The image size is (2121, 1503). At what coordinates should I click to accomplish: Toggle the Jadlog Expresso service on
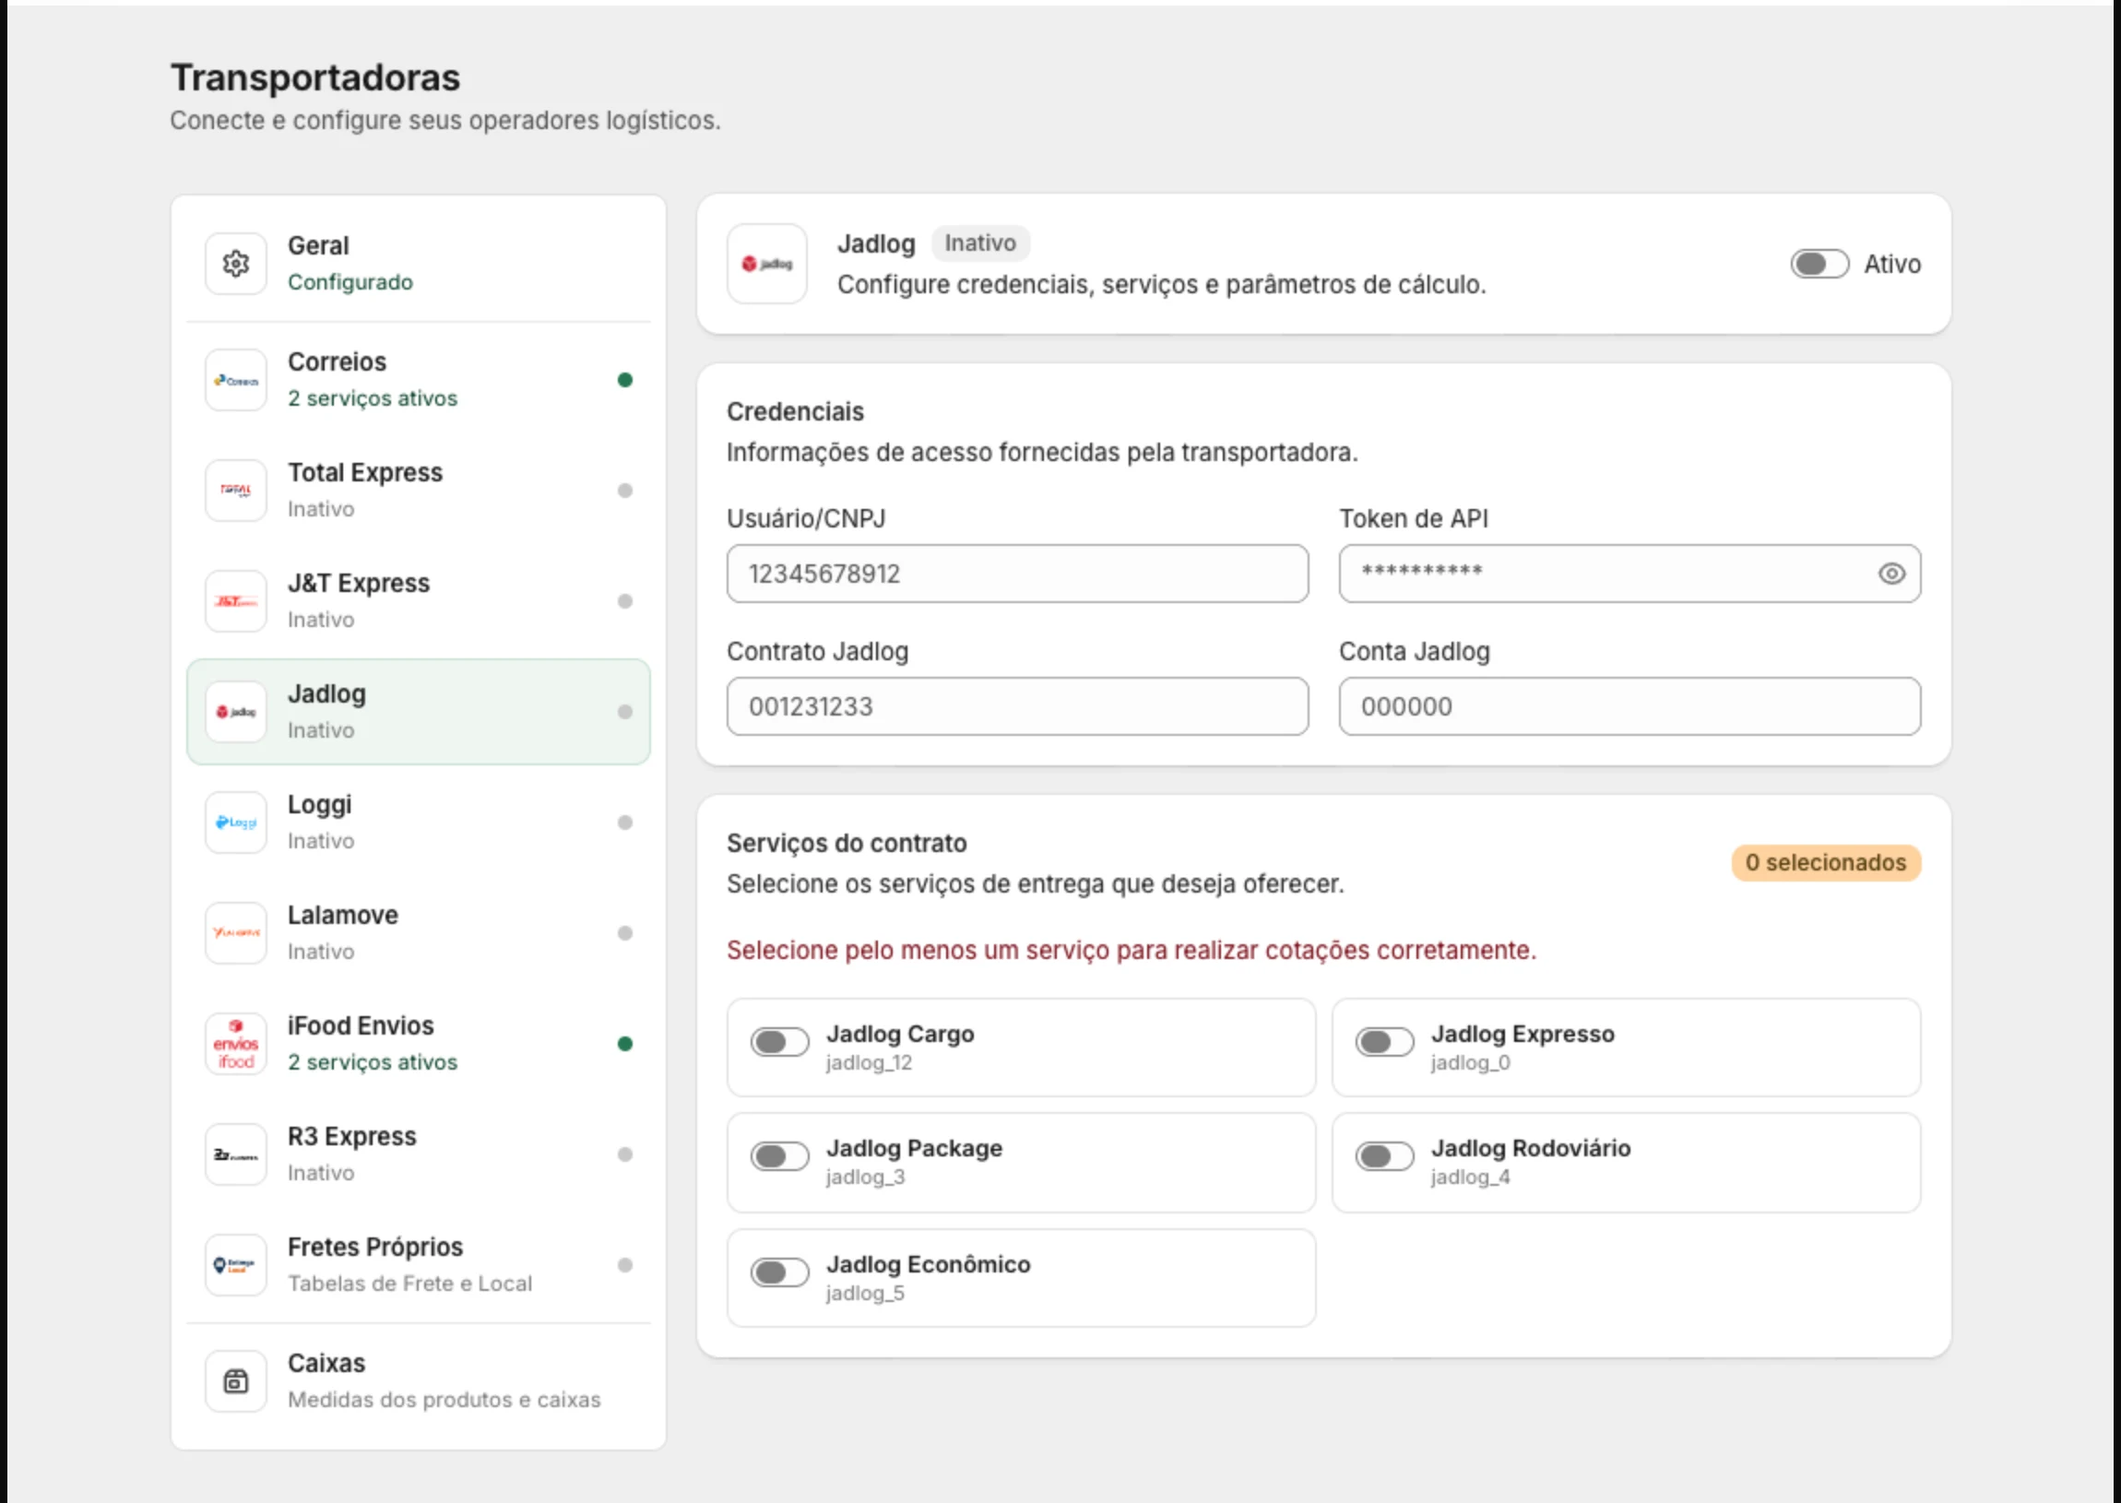coord(1384,1043)
